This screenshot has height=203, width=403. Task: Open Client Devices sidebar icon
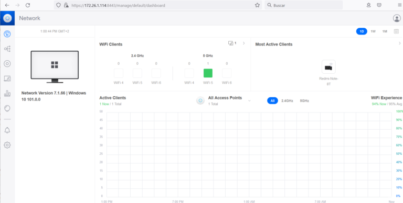(x=7, y=78)
